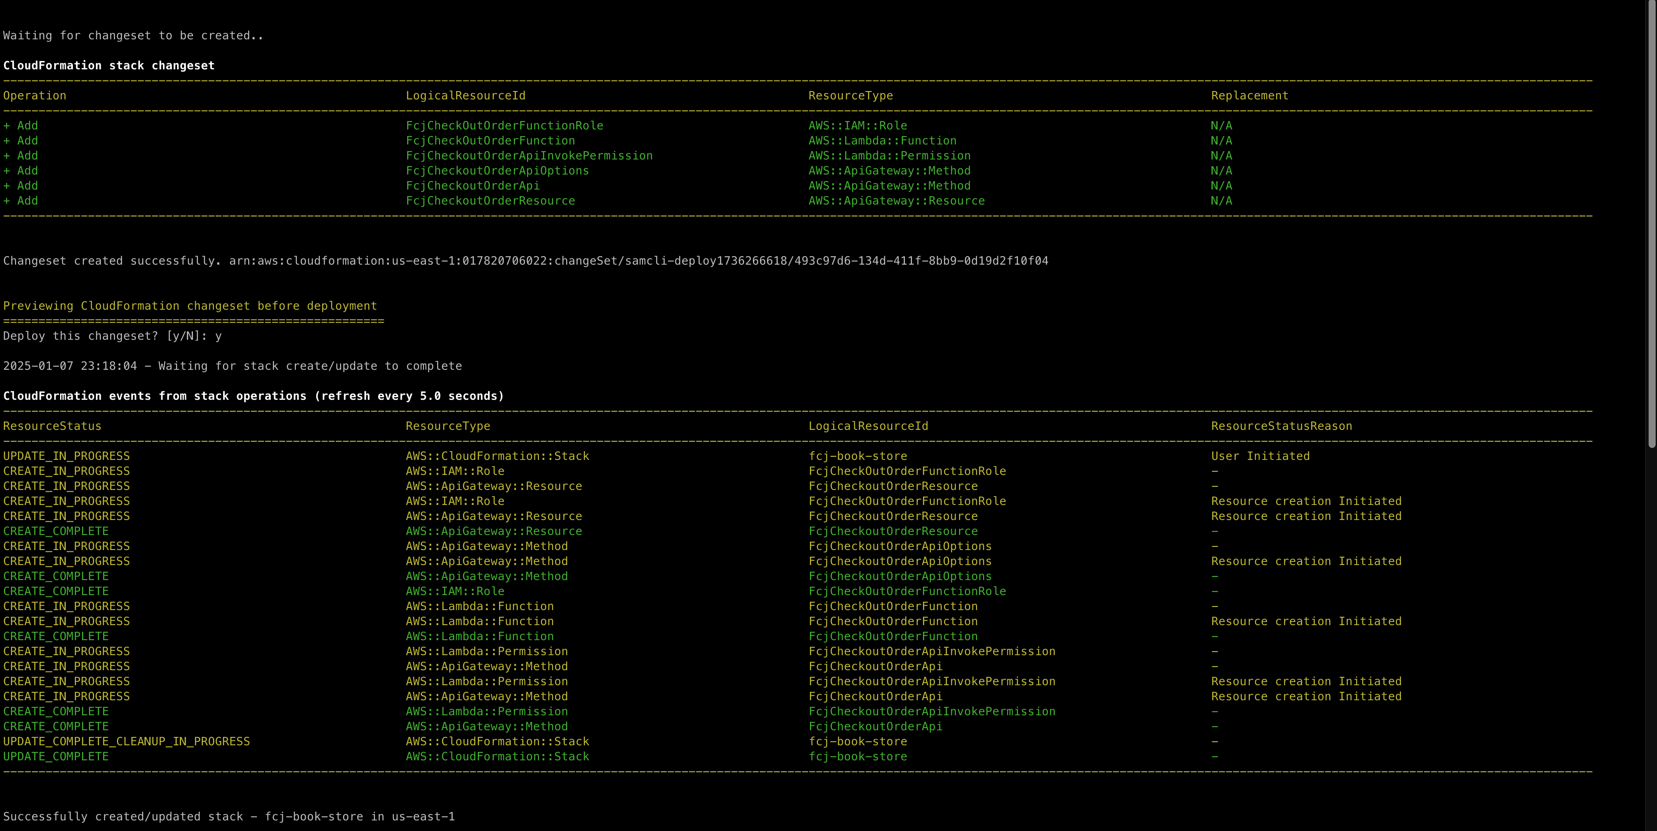Viewport: 1657px width, 831px height.
Task: Click 'CloudFormation events from stack operations' heading
Action: [x=253, y=396]
